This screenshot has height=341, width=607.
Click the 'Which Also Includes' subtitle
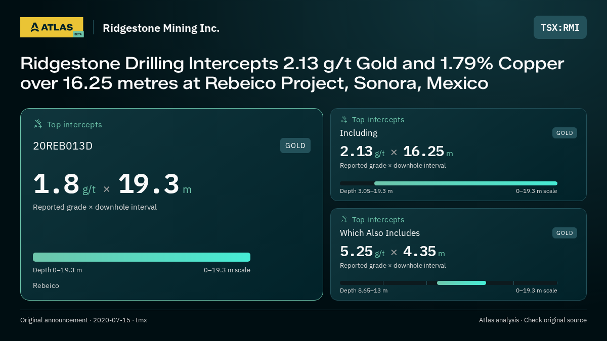380,233
